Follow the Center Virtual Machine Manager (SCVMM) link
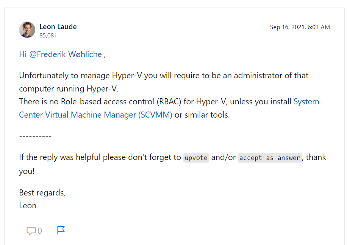 [x=95, y=115]
